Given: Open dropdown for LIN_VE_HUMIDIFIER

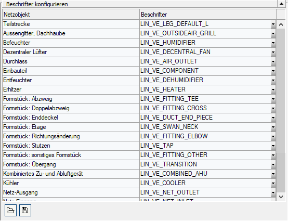Looking at the screenshot, I should [x=273, y=43].
